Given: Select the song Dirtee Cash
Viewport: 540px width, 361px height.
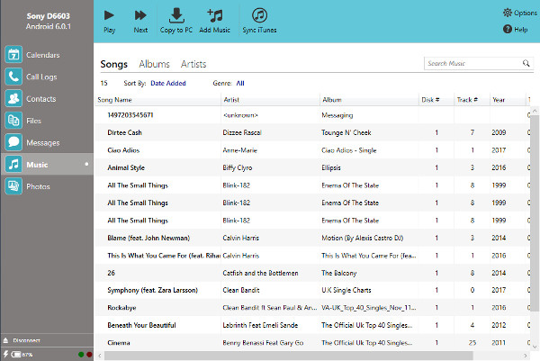Looking at the screenshot, I should (125, 132).
